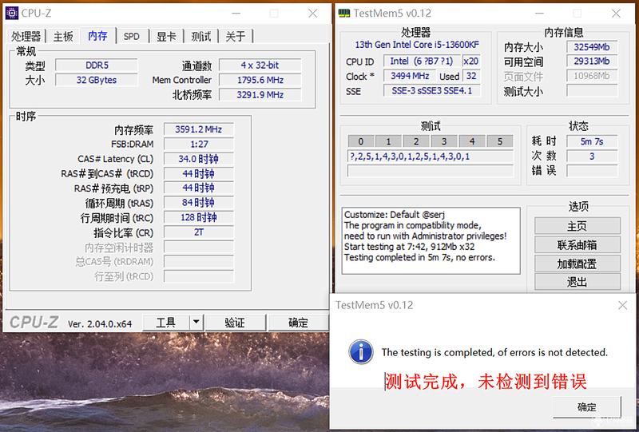Click the CPU-Z title bar app icon
Image resolution: width=639 pixels, height=432 pixels.
(x=12, y=13)
